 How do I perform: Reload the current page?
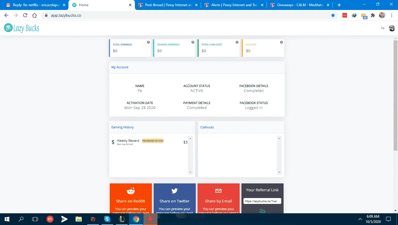point(25,15)
